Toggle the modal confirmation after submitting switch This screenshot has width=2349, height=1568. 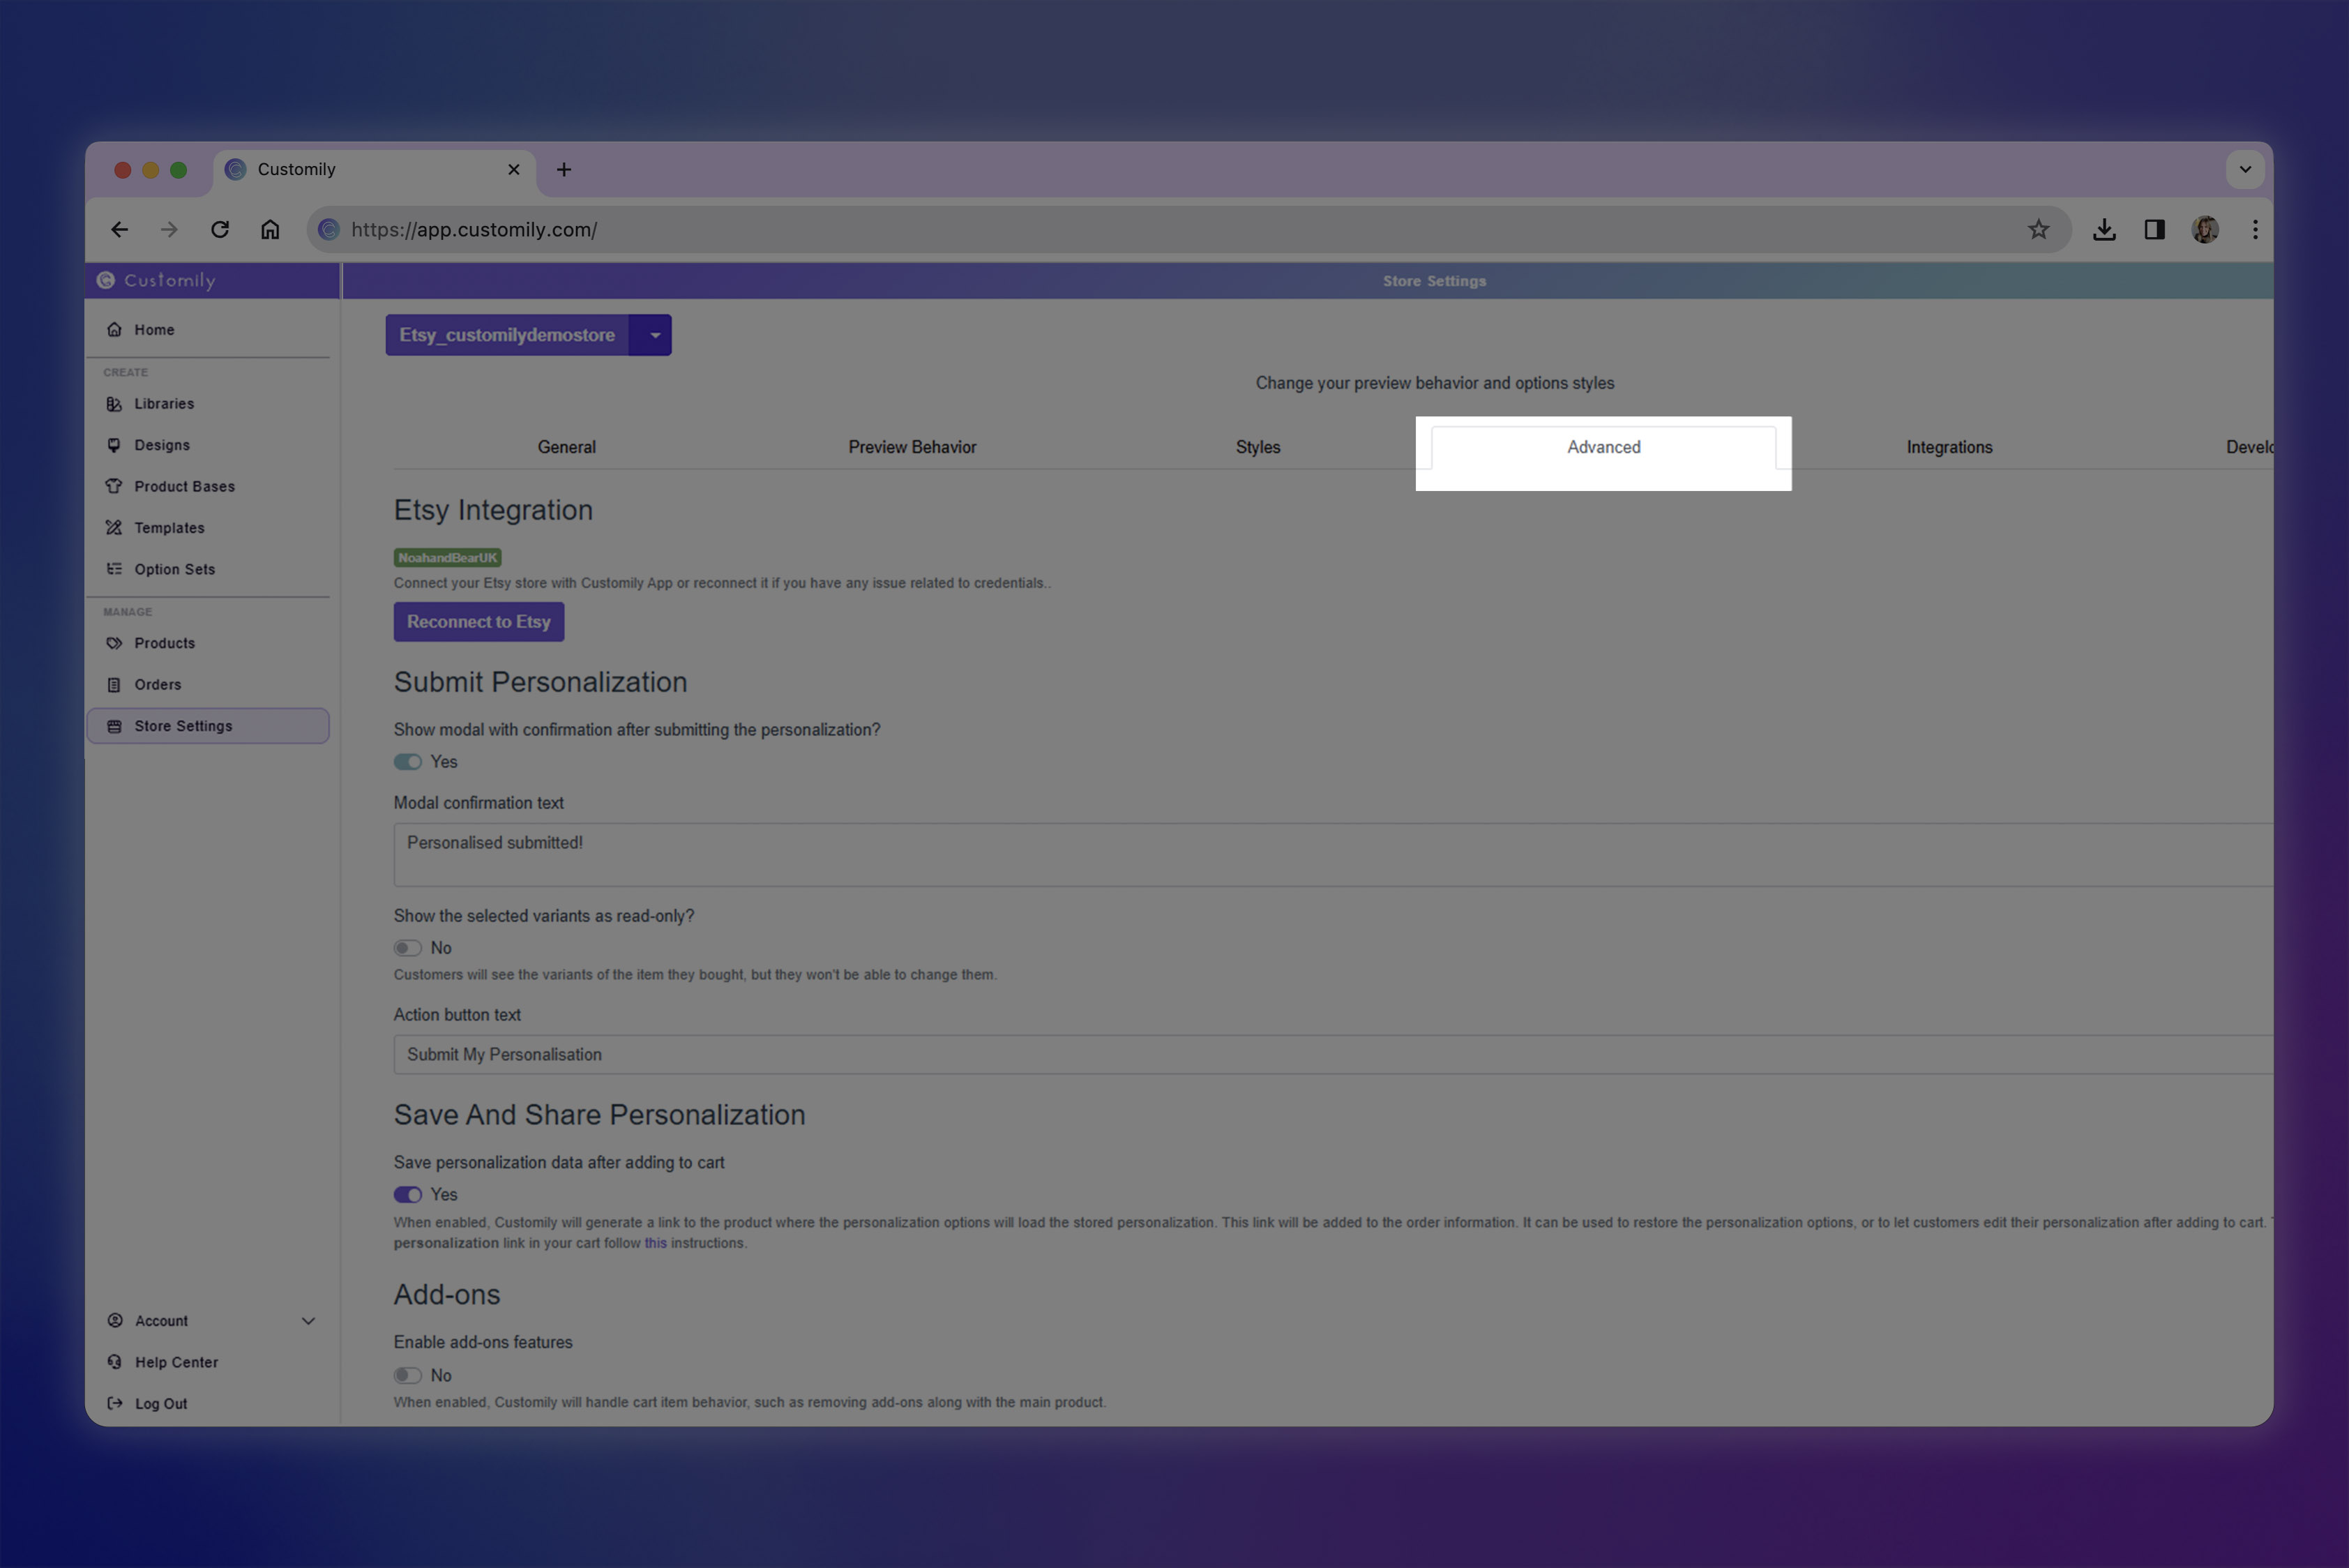click(x=407, y=762)
